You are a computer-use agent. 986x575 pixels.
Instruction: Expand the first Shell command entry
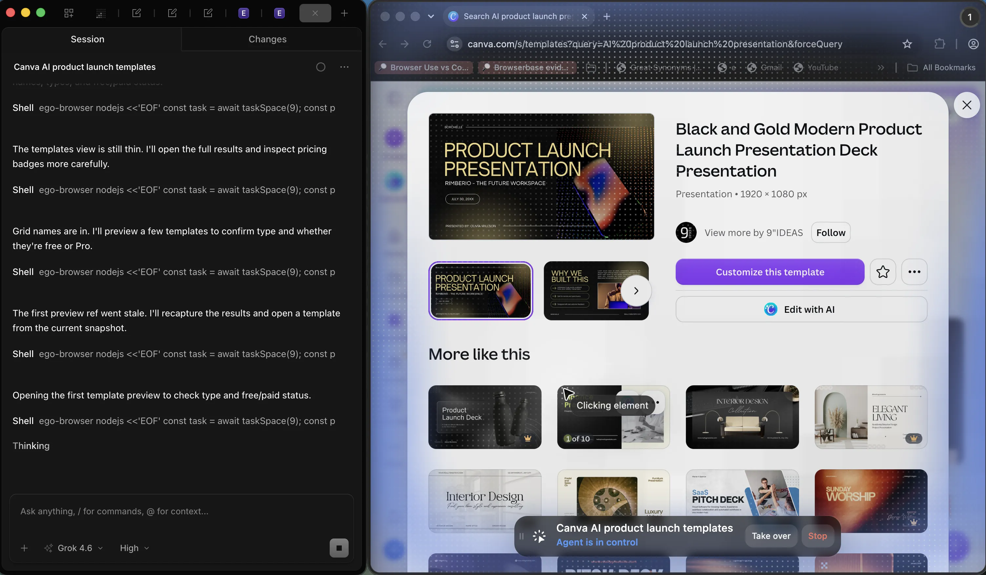coord(174,108)
